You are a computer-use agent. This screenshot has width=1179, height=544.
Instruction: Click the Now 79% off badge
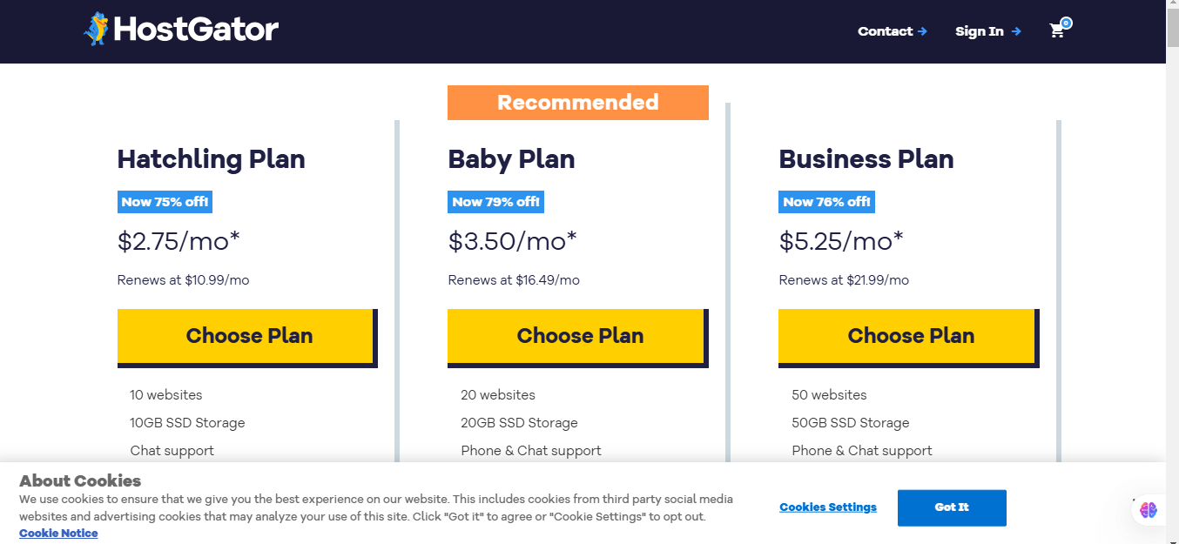point(495,201)
